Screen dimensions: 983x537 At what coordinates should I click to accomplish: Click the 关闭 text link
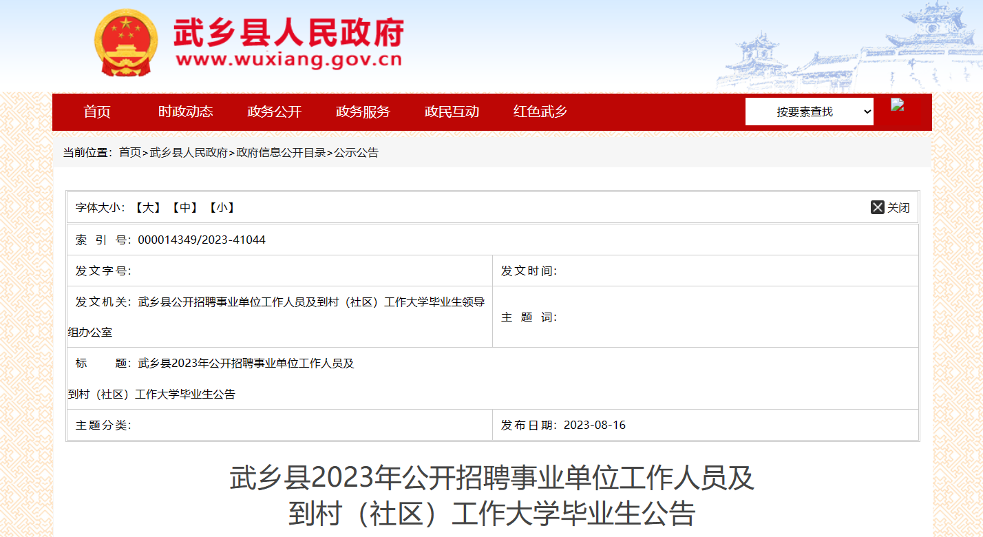(x=898, y=208)
